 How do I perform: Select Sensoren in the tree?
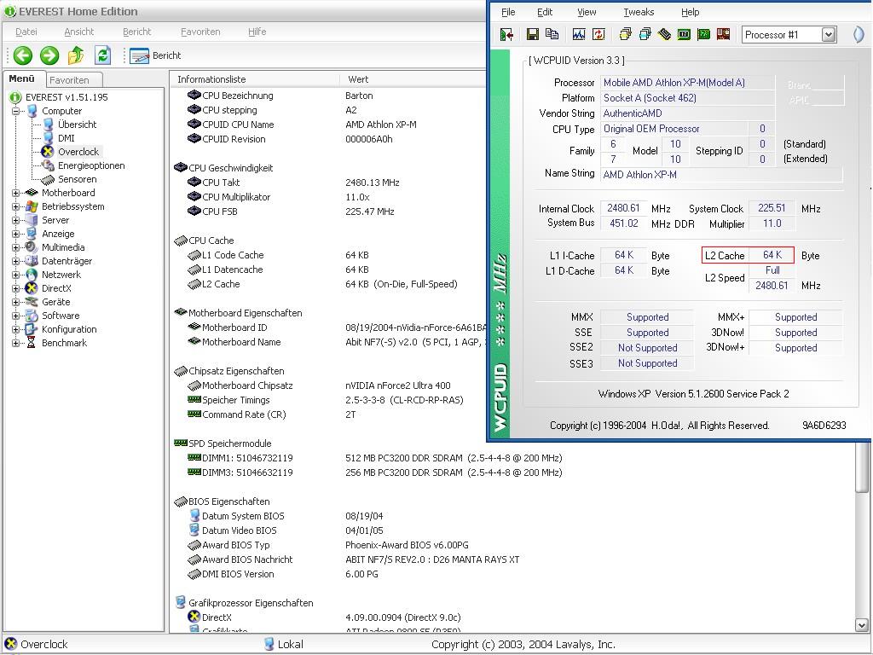(x=77, y=179)
